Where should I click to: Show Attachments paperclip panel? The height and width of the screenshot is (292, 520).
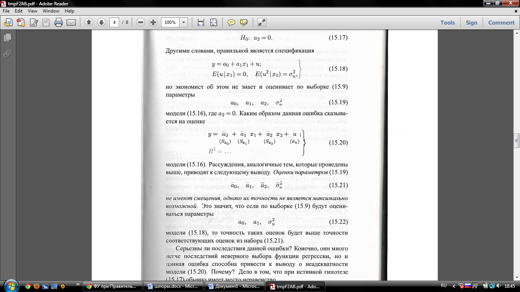[7, 54]
